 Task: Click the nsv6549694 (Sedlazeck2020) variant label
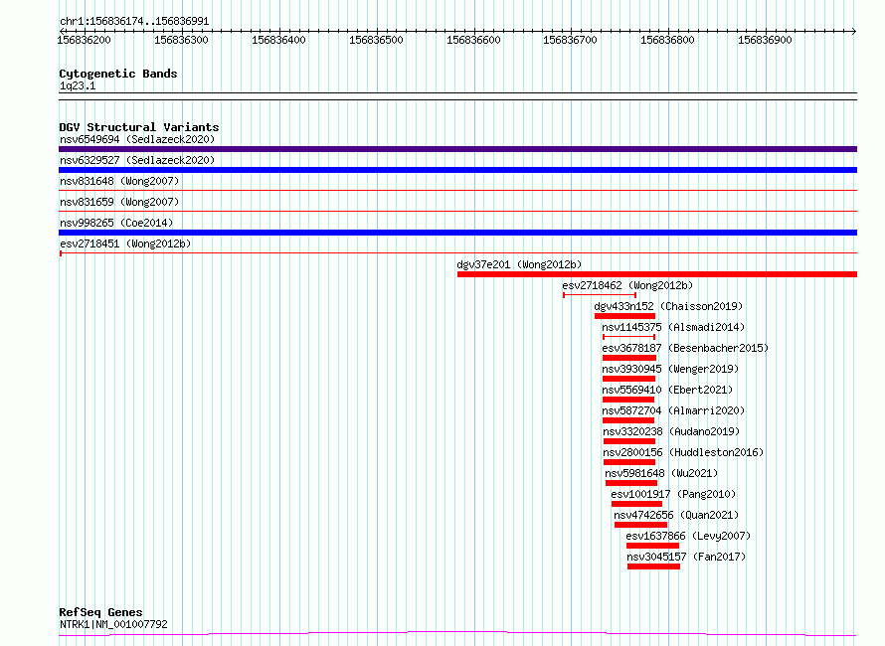[x=137, y=139]
